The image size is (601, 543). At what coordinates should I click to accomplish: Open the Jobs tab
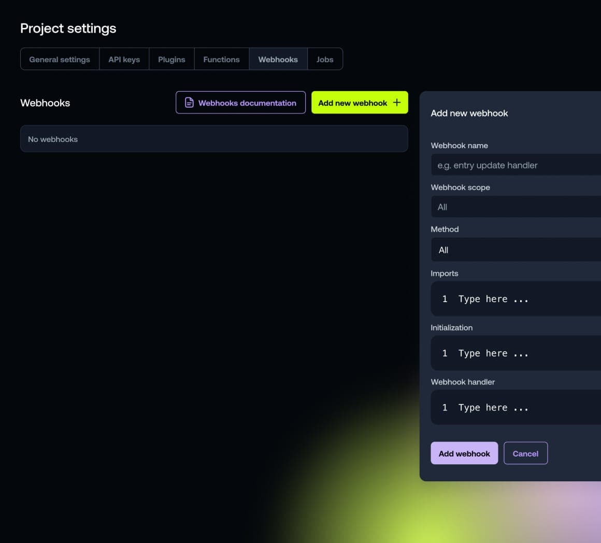(325, 59)
